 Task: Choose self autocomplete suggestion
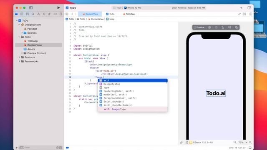[x=133, y=80]
